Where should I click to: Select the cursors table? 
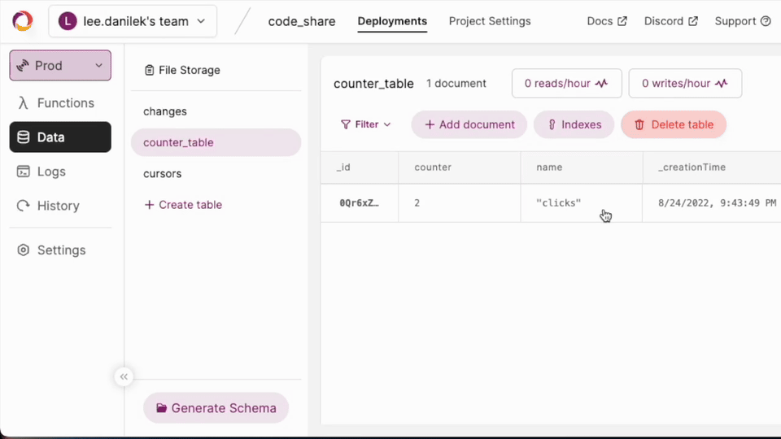point(163,174)
